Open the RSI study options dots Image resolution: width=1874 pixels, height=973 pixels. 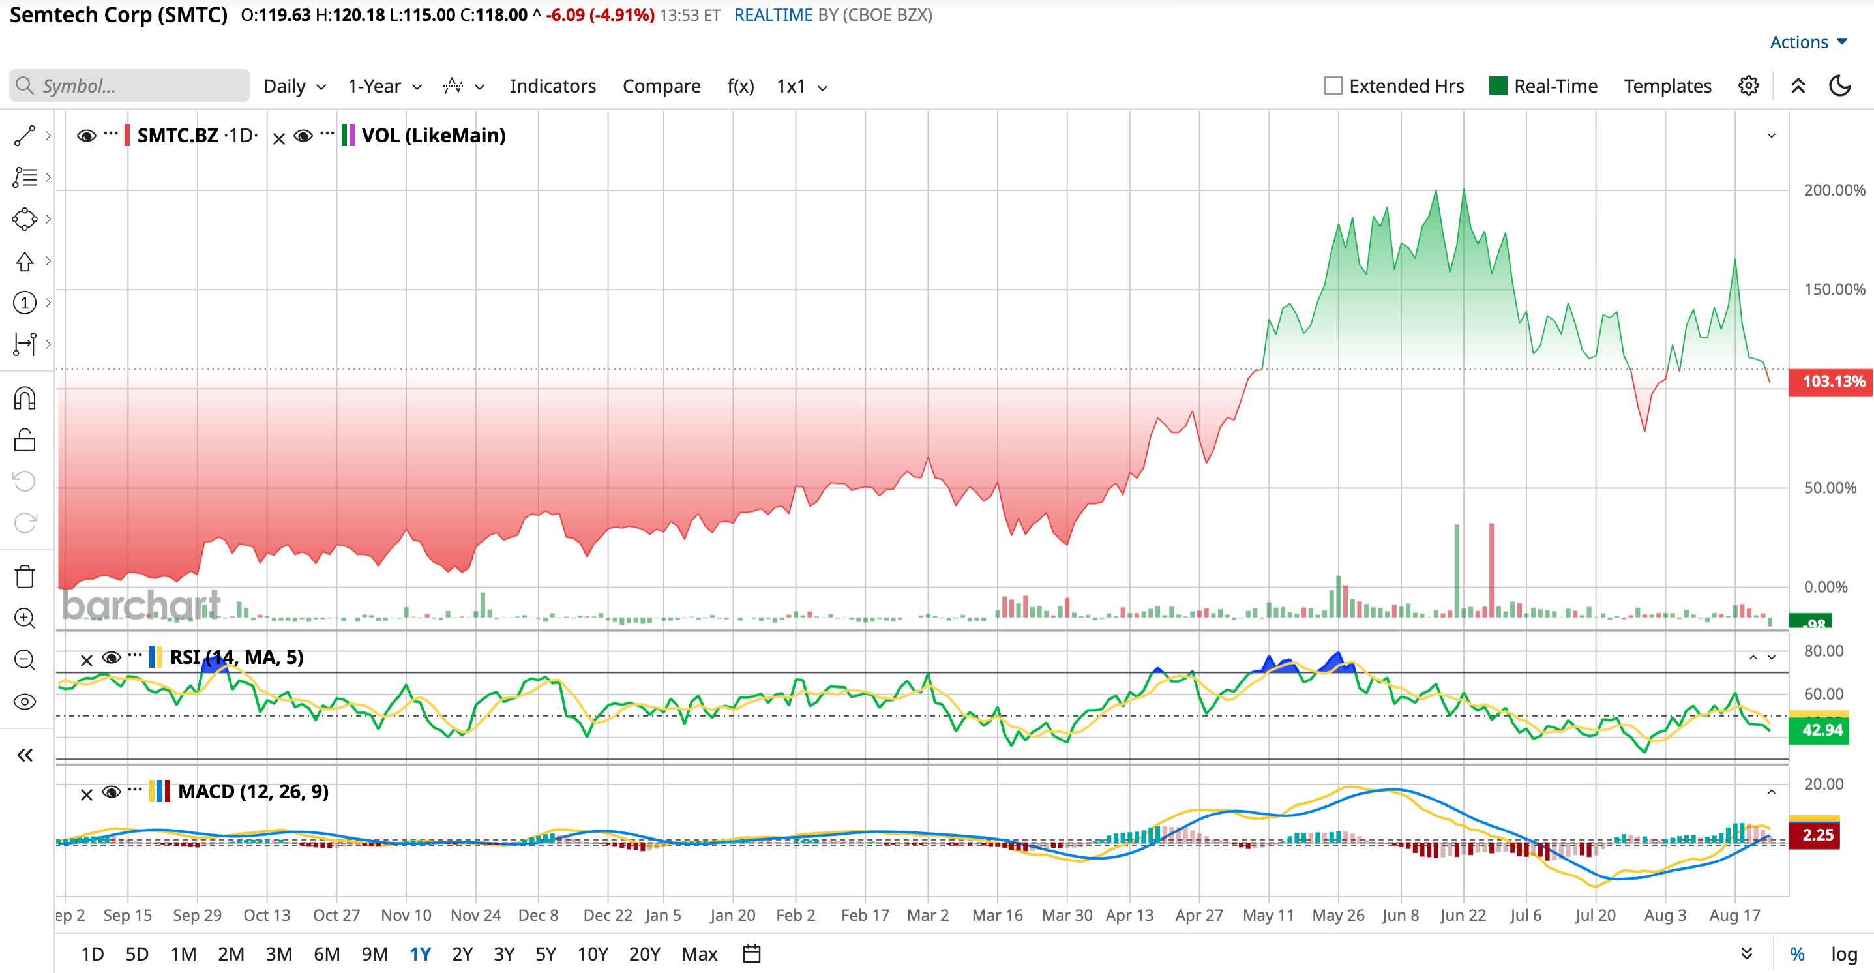(134, 655)
